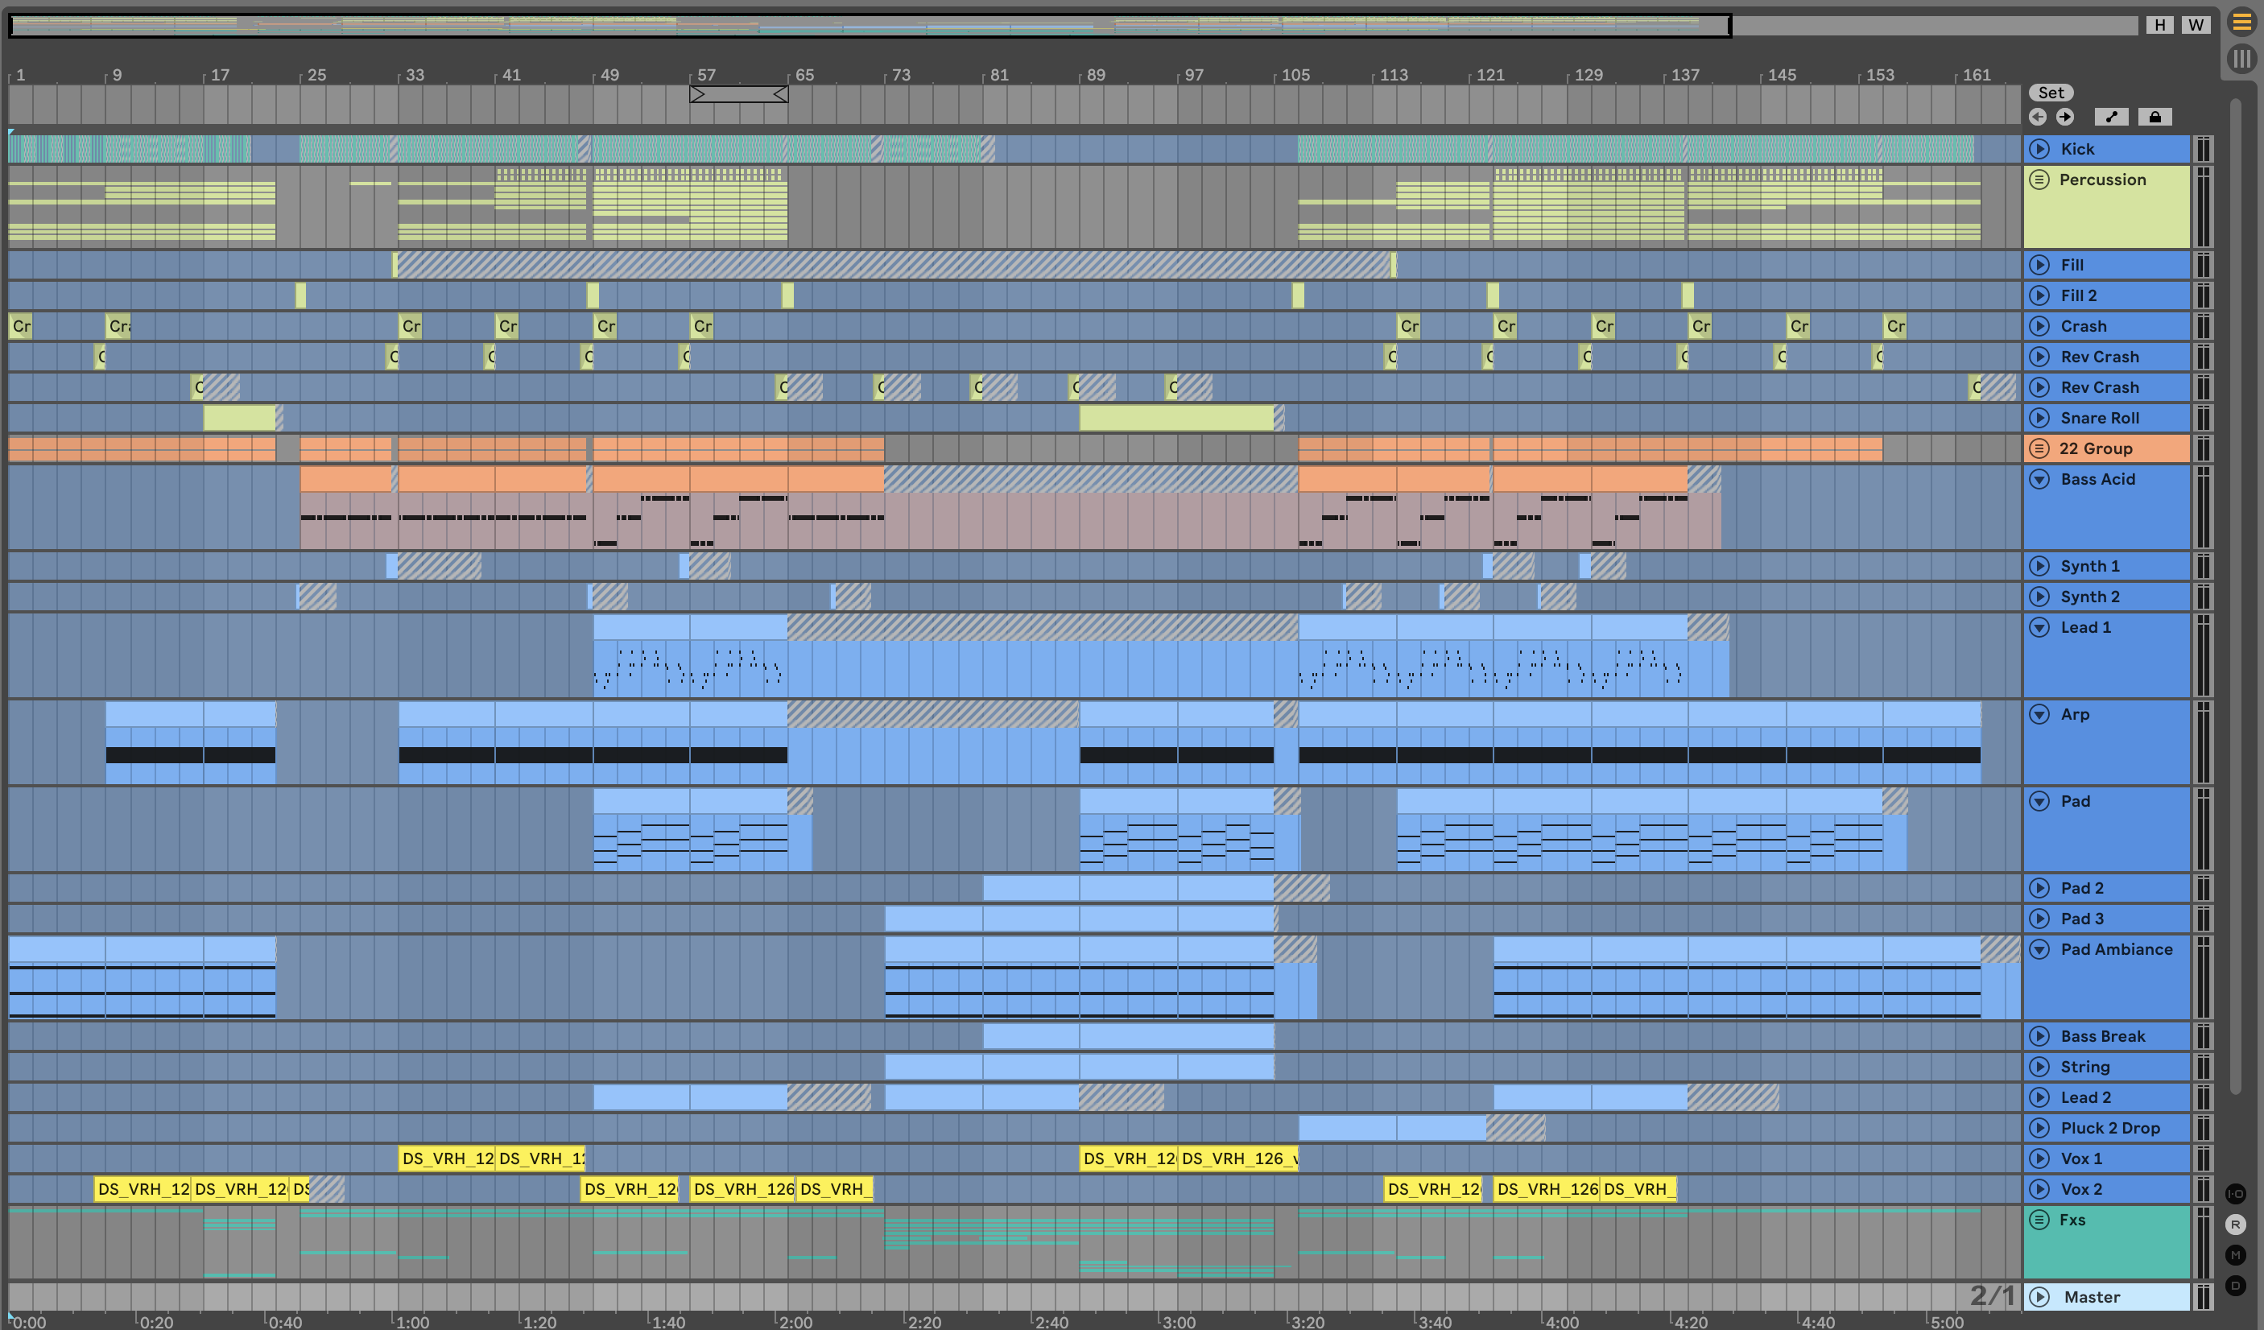Click the Kick track volume meter
Screen dimensions: 2264x1330
click(x=2203, y=149)
